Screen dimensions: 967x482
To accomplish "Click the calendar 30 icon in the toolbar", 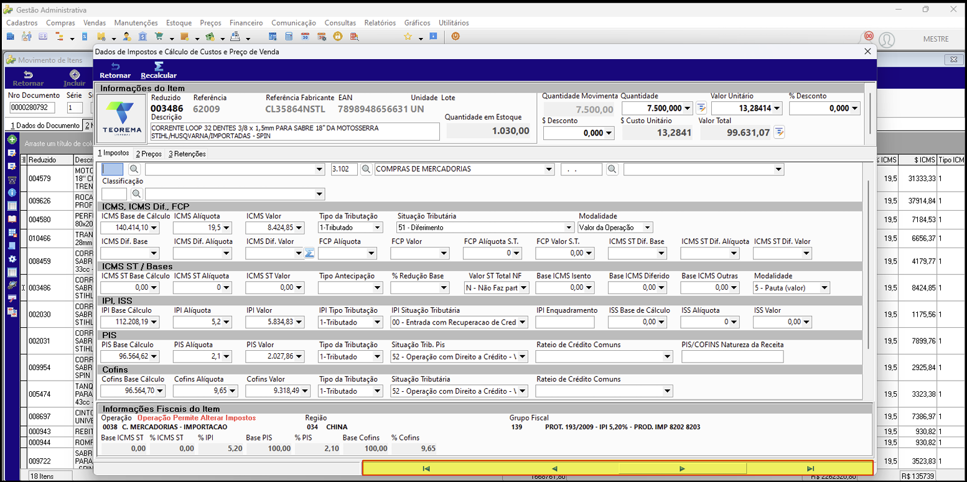I will (x=305, y=37).
